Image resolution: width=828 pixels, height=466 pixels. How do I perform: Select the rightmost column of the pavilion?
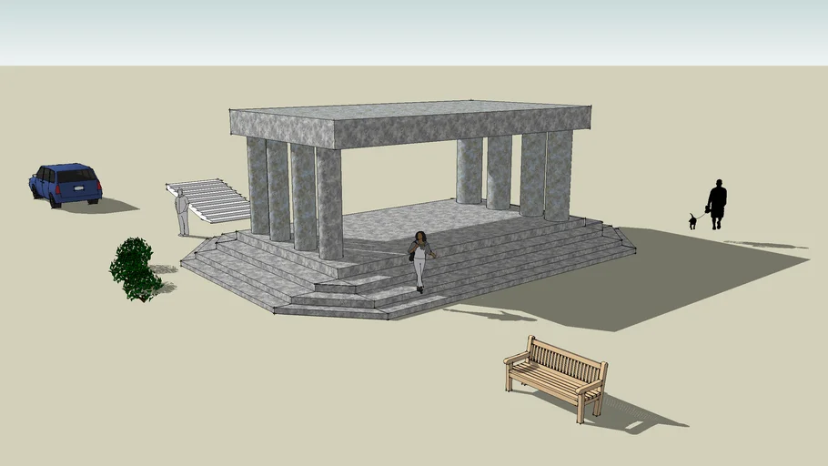point(559,176)
